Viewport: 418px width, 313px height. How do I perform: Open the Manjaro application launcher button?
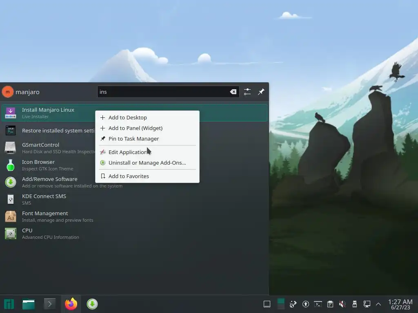pos(9,304)
